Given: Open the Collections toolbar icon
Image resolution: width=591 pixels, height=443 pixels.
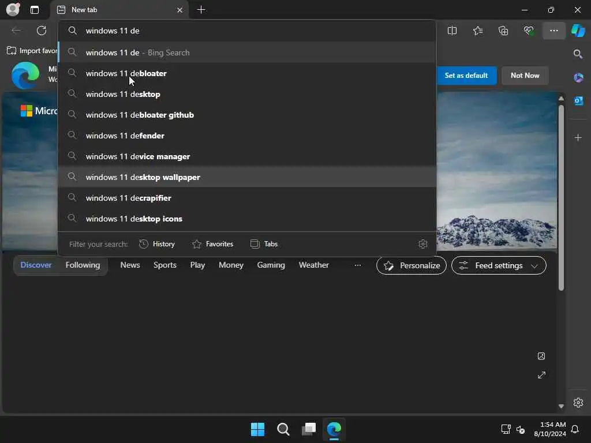Looking at the screenshot, I should [503, 31].
